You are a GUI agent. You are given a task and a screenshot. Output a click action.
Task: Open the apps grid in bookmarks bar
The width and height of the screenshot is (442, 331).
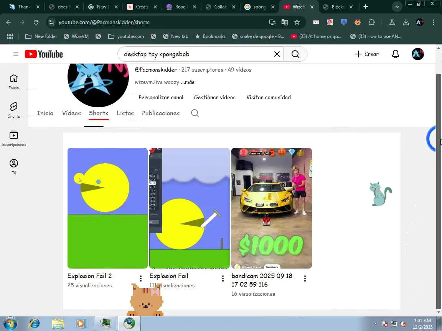pyautogui.click(x=10, y=36)
